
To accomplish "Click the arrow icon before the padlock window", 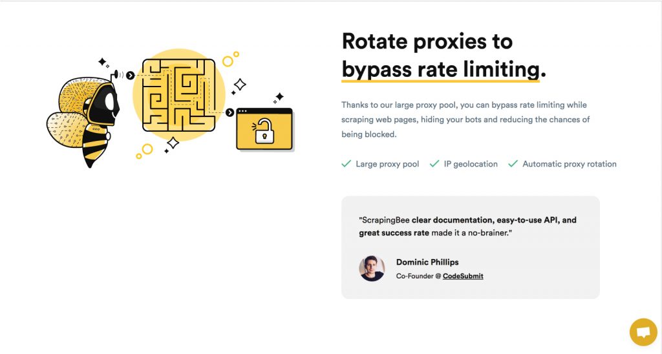I will (230, 112).
